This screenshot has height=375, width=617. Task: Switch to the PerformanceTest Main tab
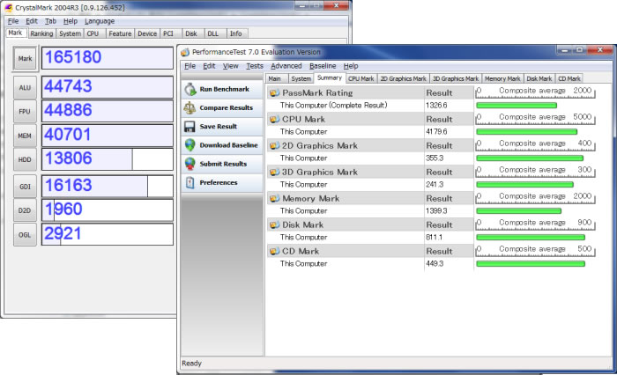[275, 78]
